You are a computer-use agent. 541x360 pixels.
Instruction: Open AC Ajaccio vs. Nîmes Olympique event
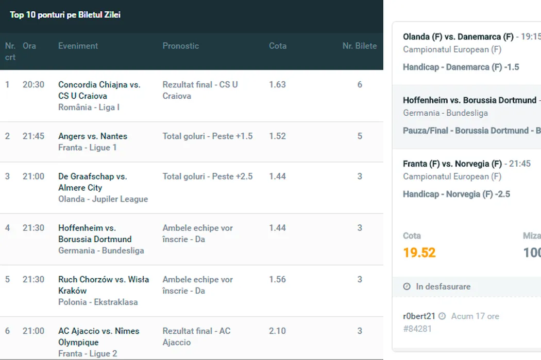click(x=98, y=336)
